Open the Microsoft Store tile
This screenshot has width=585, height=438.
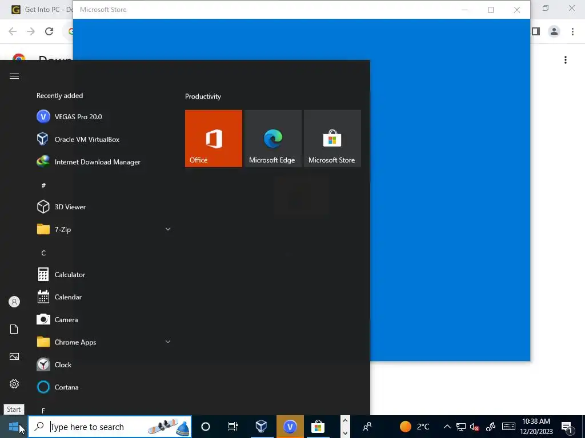pos(332,139)
